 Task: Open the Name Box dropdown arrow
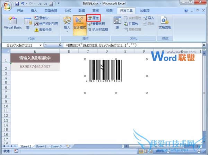tap(41, 45)
